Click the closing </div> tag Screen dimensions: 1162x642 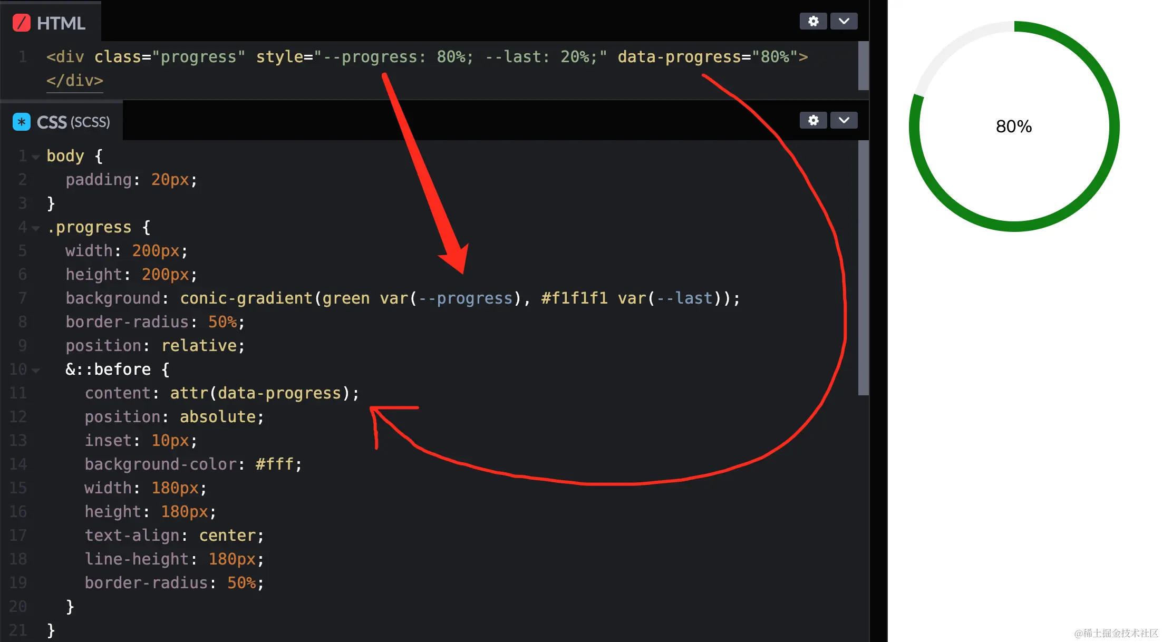(x=75, y=81)
